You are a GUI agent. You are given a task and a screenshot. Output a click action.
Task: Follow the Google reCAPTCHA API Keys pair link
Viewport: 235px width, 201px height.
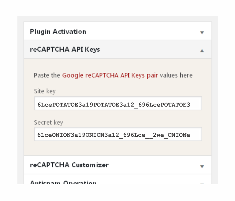(110, 75)
